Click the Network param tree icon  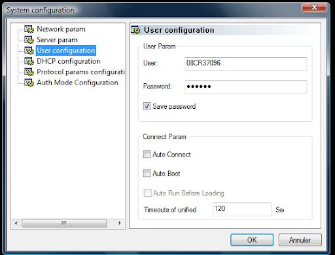pyautogui.click(x=29, y=29)
